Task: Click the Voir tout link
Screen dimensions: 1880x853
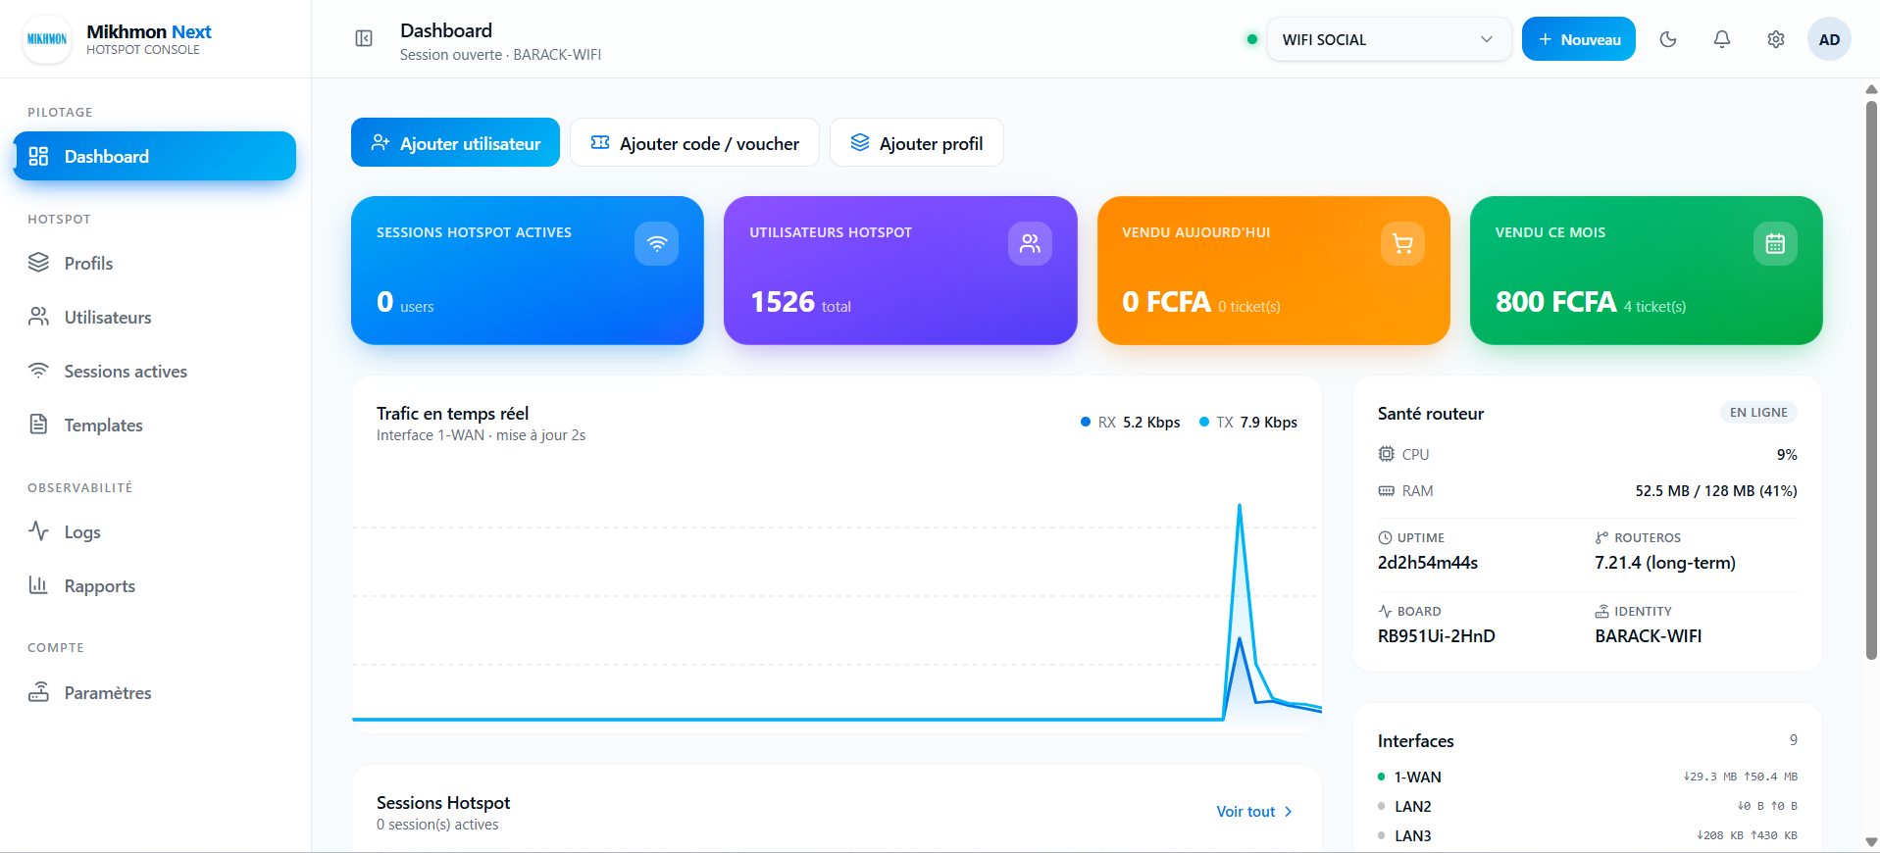Action: [x=1254, y=811]
